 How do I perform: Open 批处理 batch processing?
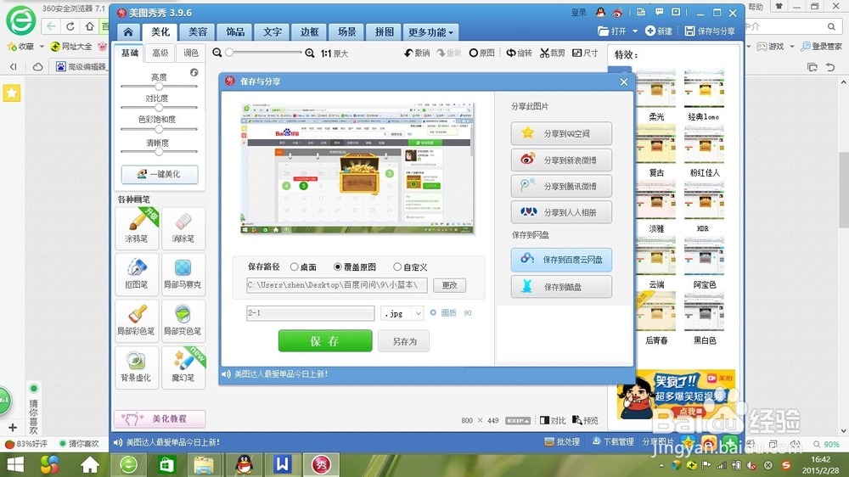coord(563,442)
